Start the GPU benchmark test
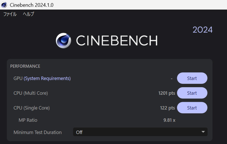 (192, 78)
